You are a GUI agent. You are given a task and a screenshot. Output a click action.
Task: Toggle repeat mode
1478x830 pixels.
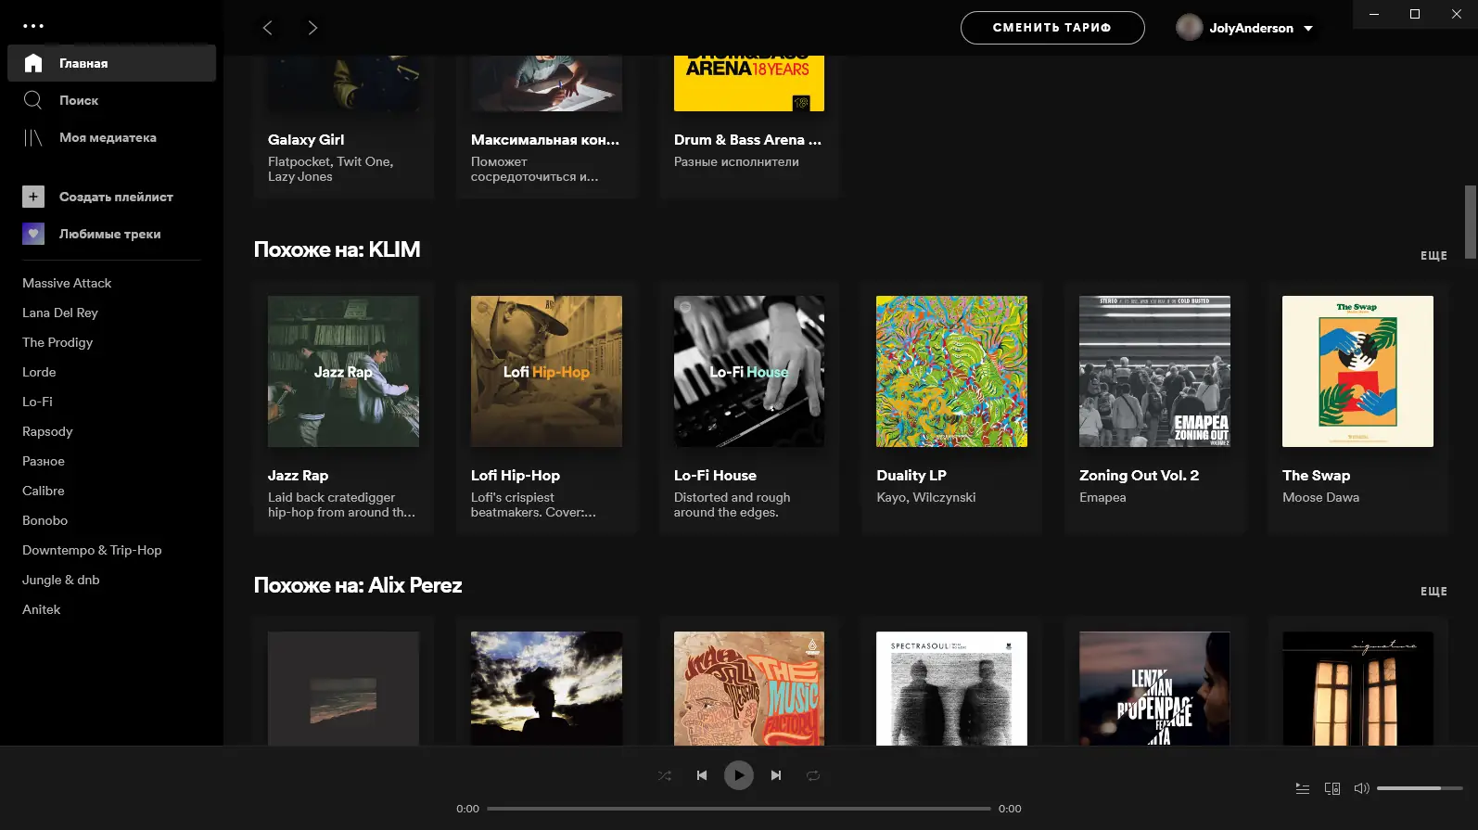click(x=813, y=775)
